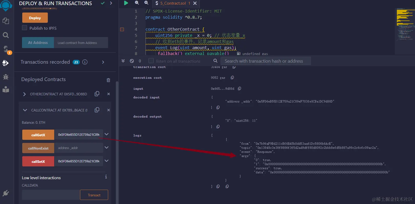This screenshot has height=204, width=415.
Task: Click the CALLDATA input field
Action: (x=51, y=195)
